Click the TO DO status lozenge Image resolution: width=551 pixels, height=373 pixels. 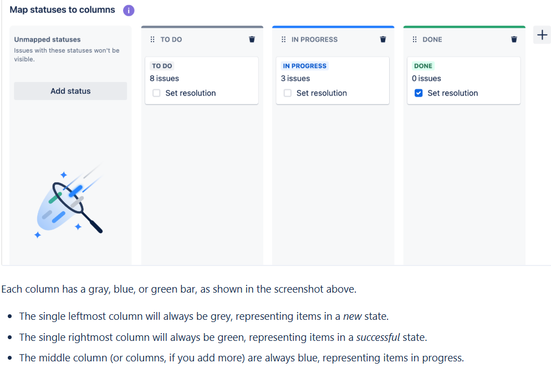tap(161, 65)
